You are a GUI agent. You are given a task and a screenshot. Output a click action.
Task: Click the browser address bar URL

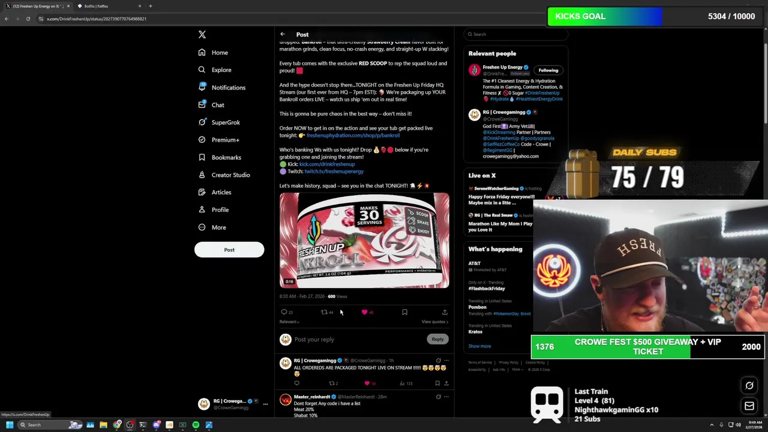pyautogui.click(x=97, y=19)
